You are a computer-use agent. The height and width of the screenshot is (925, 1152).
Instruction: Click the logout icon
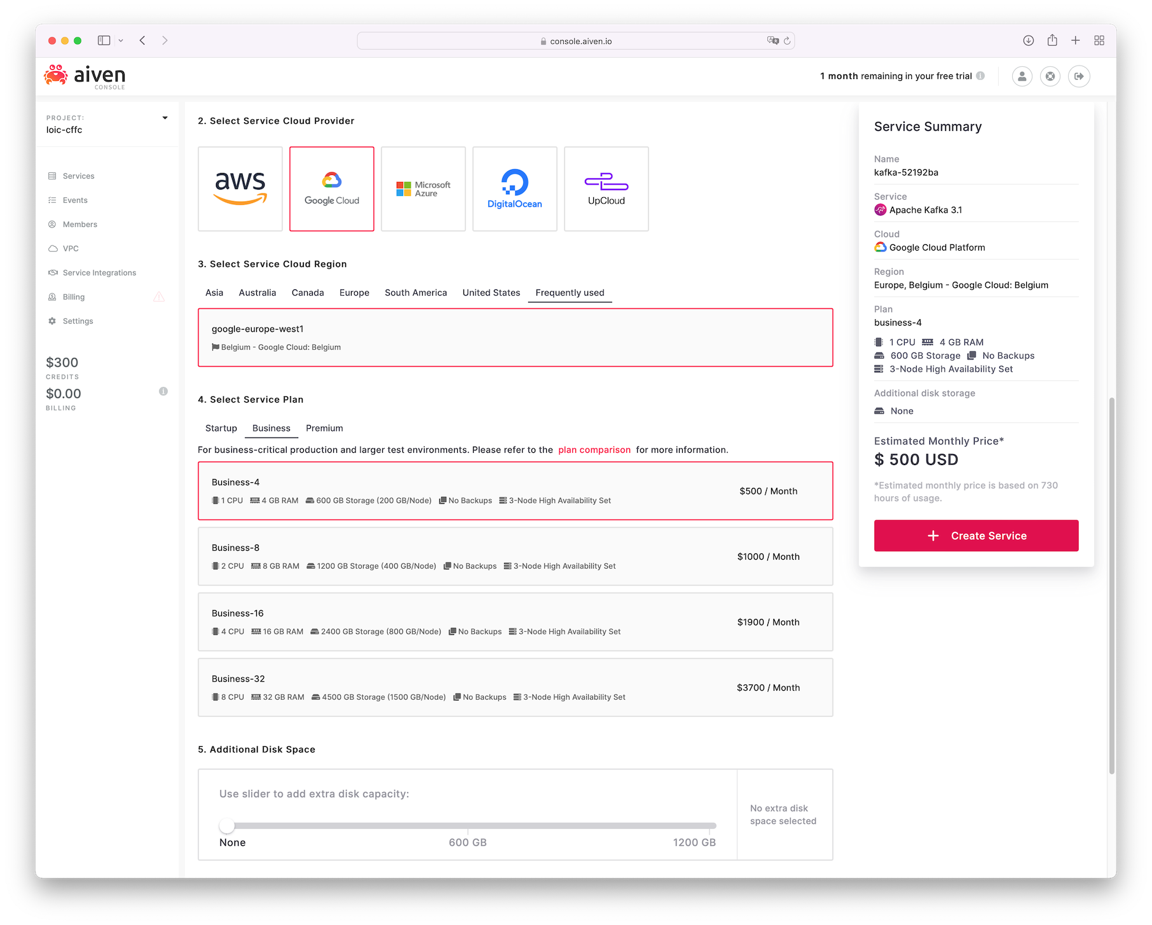tap(1079, 76)
